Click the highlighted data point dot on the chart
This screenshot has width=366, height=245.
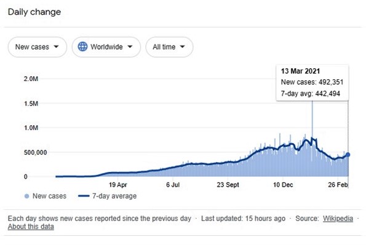(x=348, y=155)
